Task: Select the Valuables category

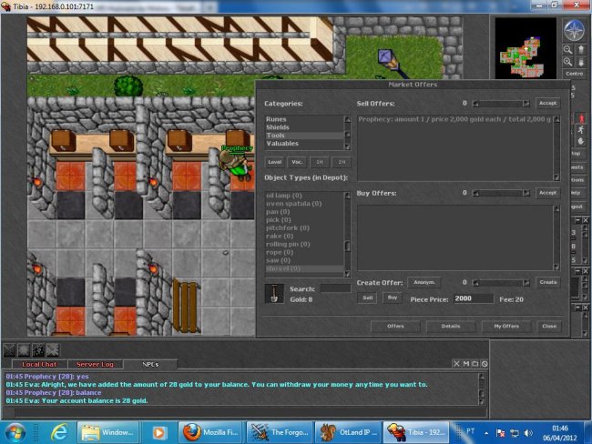Action: coord(304,144)
